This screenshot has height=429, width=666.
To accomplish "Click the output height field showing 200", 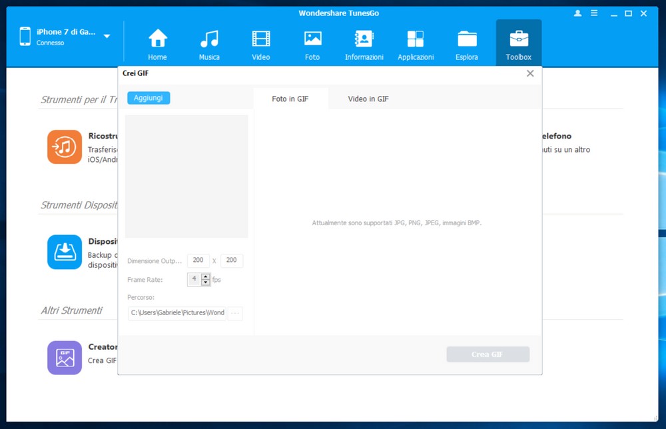I will click(x=232, y=260).
